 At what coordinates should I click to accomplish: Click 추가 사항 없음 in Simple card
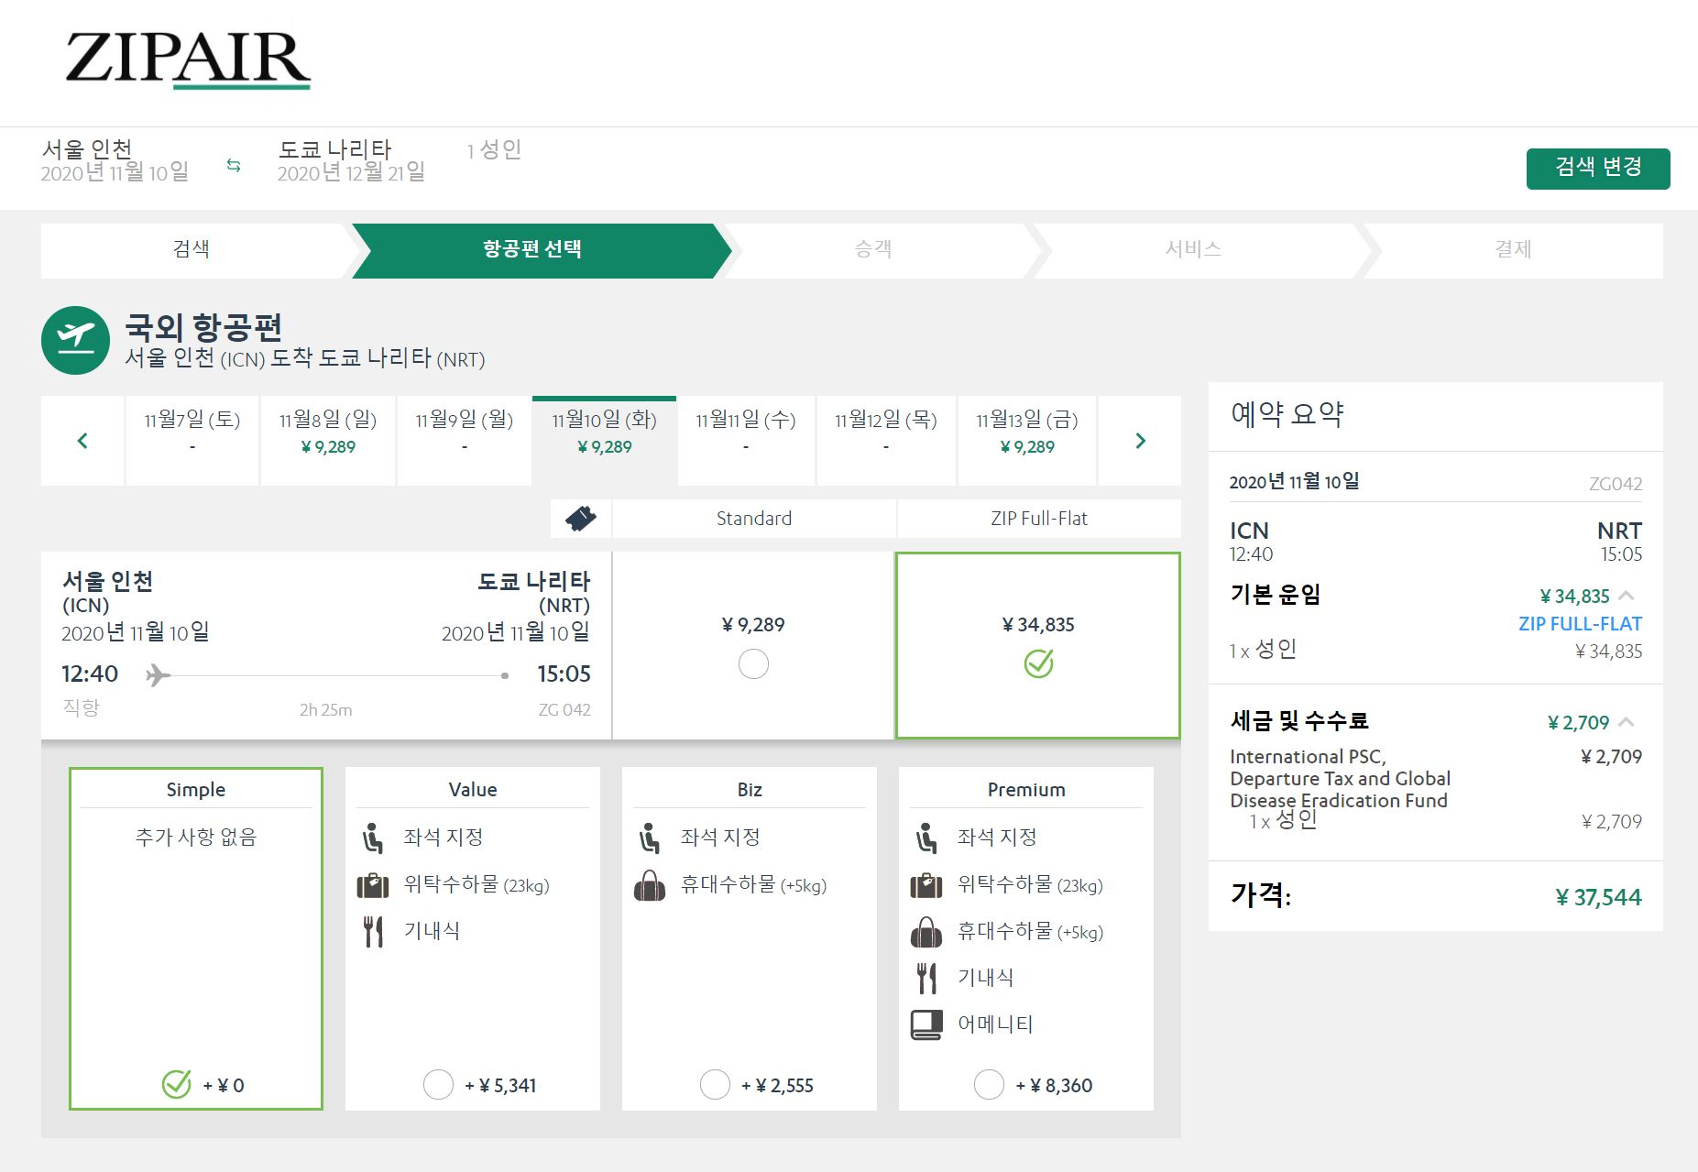coord(196,837)
